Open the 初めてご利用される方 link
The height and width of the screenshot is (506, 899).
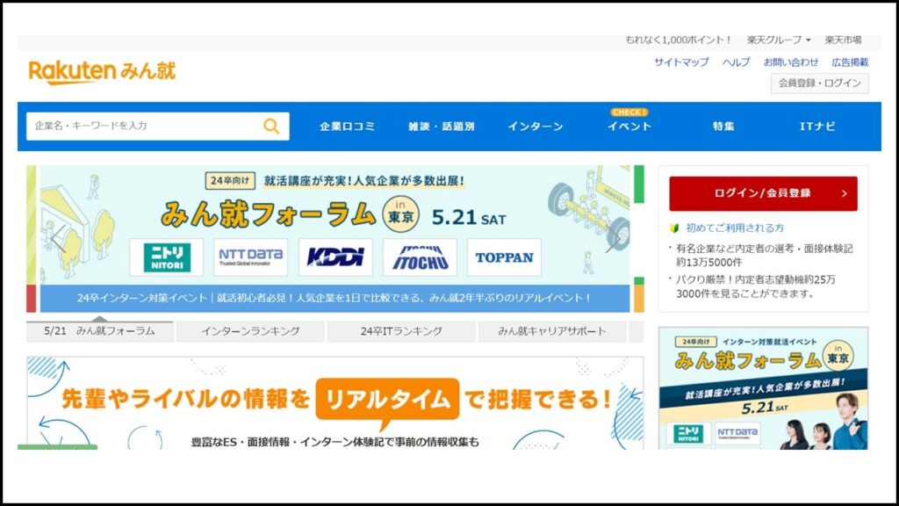coord(735,228)
